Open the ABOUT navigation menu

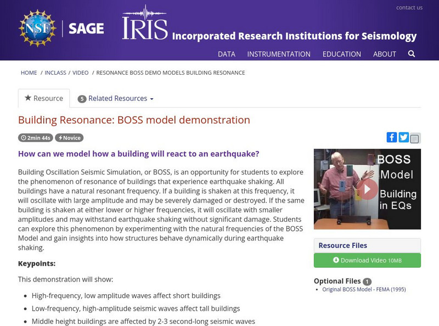385,54
